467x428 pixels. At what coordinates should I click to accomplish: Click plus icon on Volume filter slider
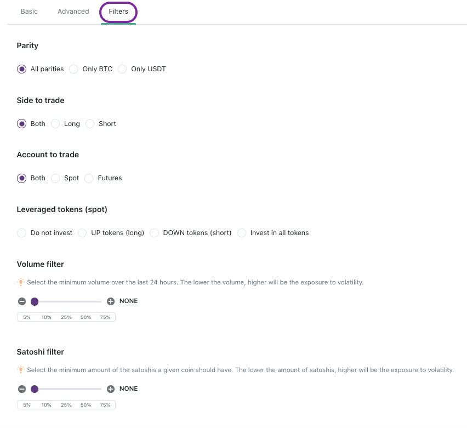(x=111, y=301)
